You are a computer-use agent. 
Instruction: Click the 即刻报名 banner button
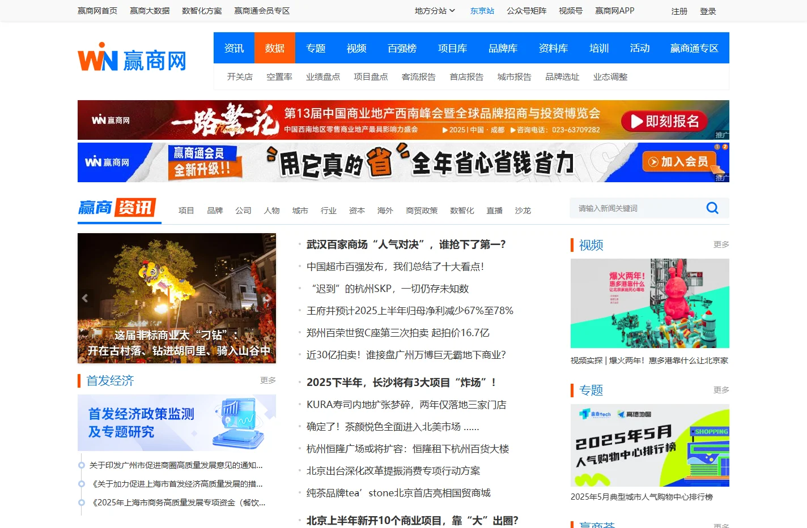[664, 121]
